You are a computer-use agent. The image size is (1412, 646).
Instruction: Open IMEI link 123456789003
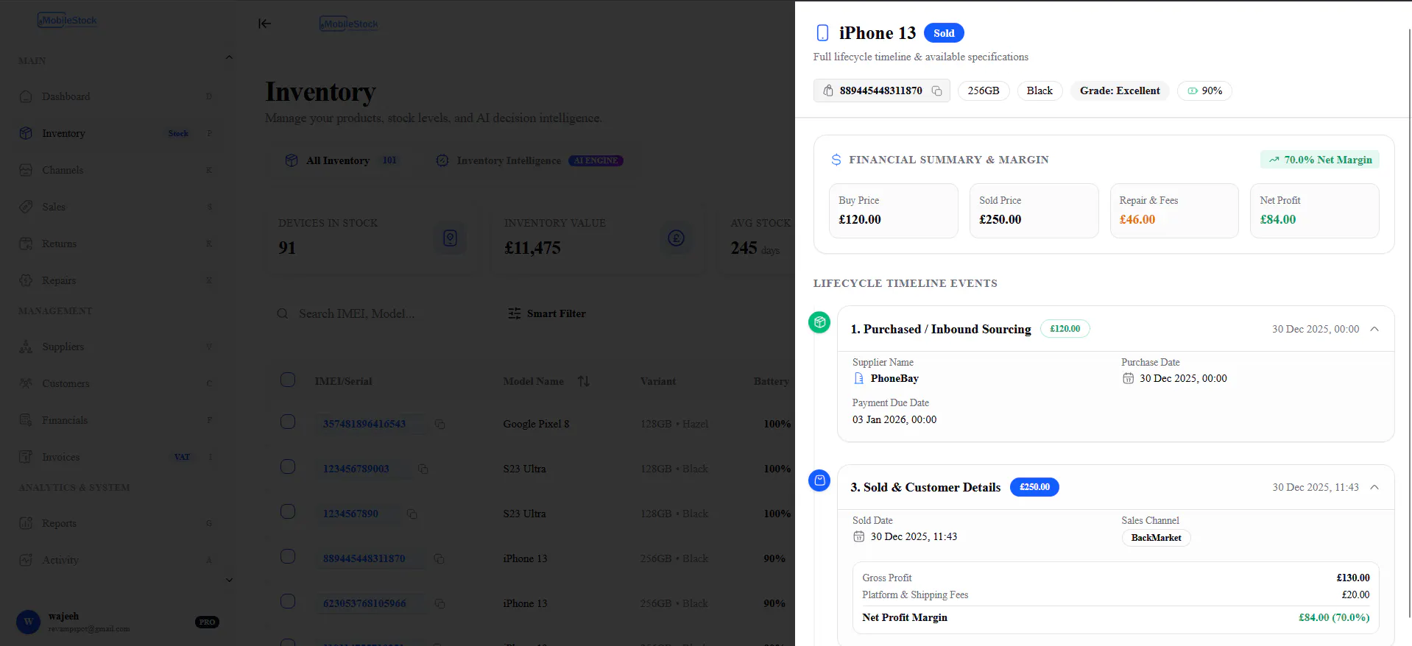(x=356, y=469)
